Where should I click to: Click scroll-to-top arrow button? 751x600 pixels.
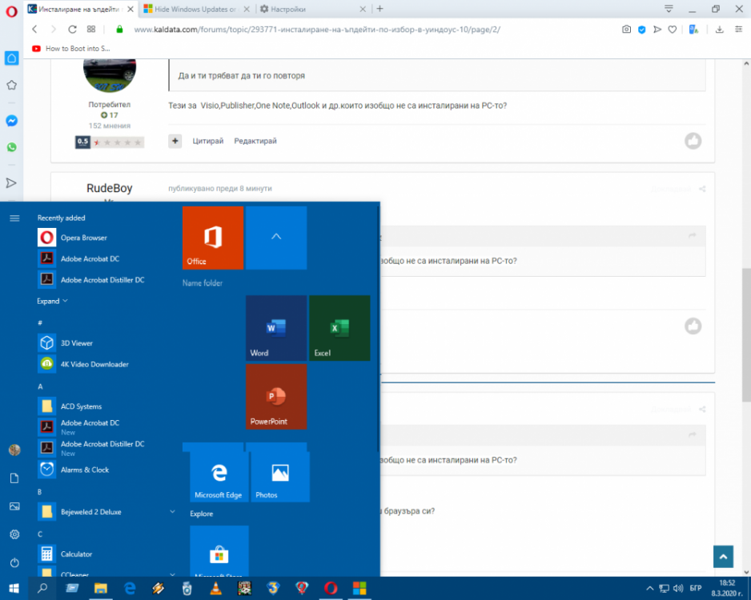(723, 557)
